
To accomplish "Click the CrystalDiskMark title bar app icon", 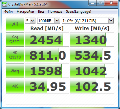I will point(5,4).
